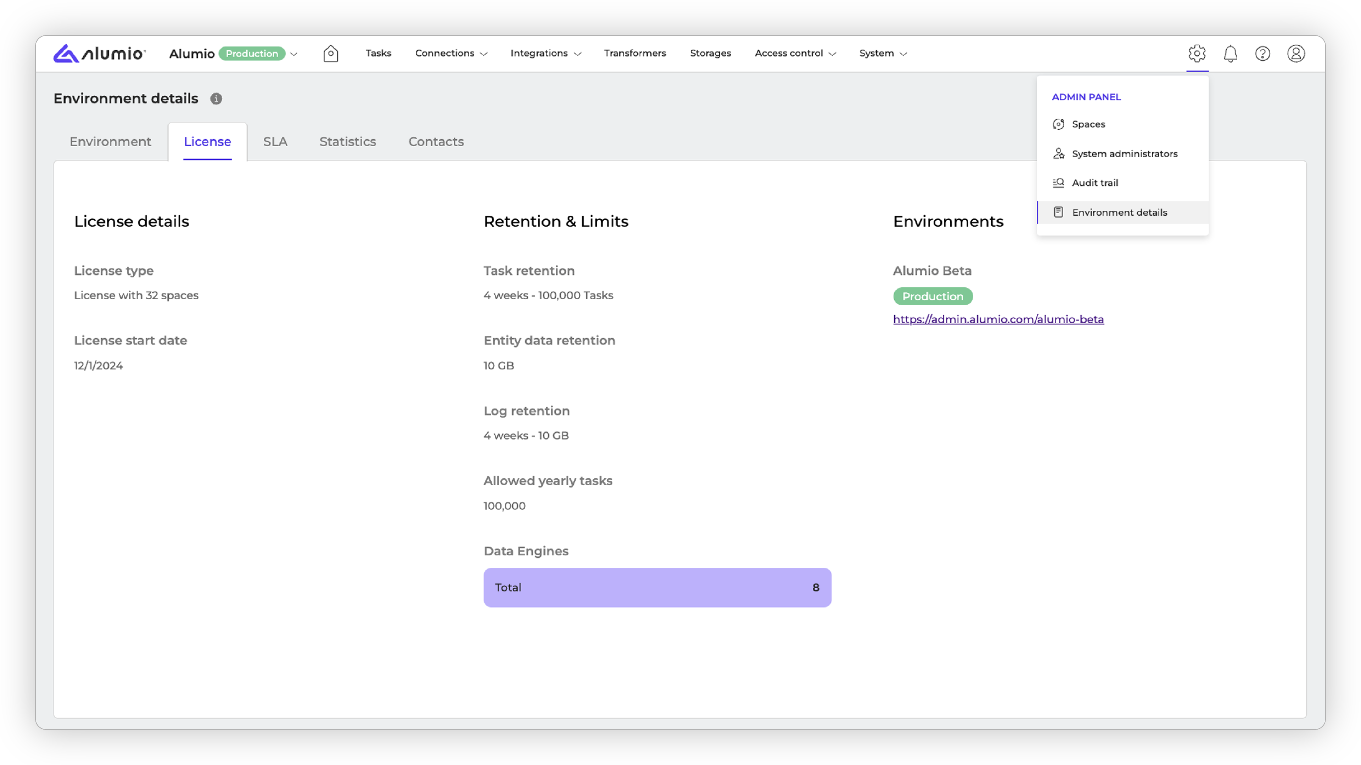Click the Alumio logo
1361x765 pixels.
click(x=99, y=53)
